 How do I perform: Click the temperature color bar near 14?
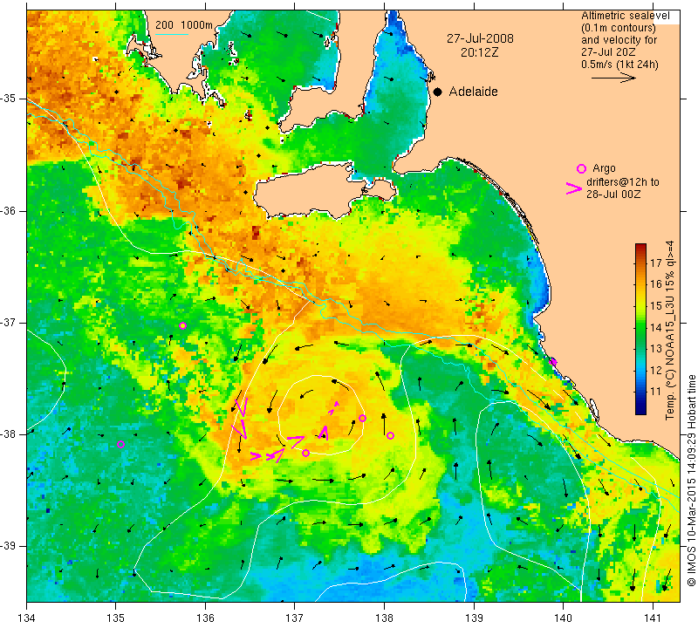point(640,327)
